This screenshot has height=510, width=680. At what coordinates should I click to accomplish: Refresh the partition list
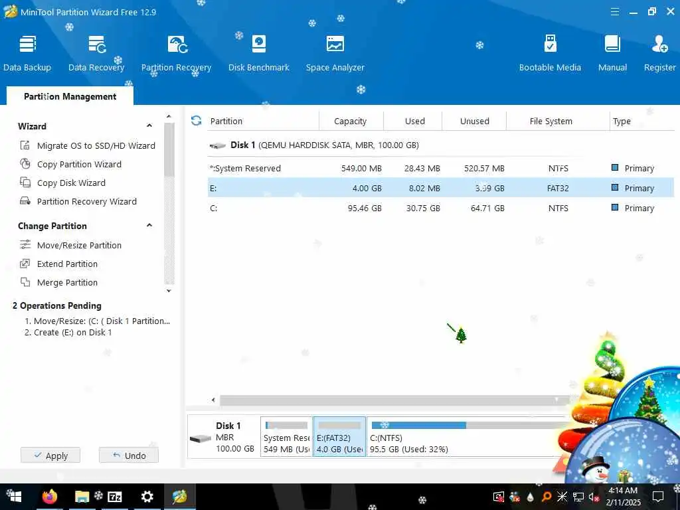click(x=196, y=121)
